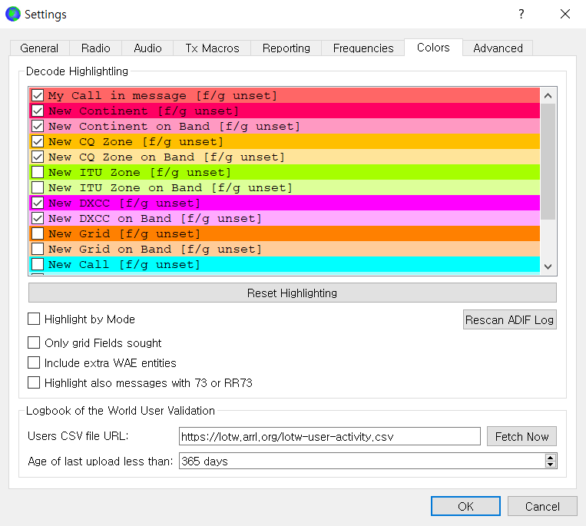The image size is (586, 526).
Task: Click New Continent on Band row text
Action: point(174,127)
